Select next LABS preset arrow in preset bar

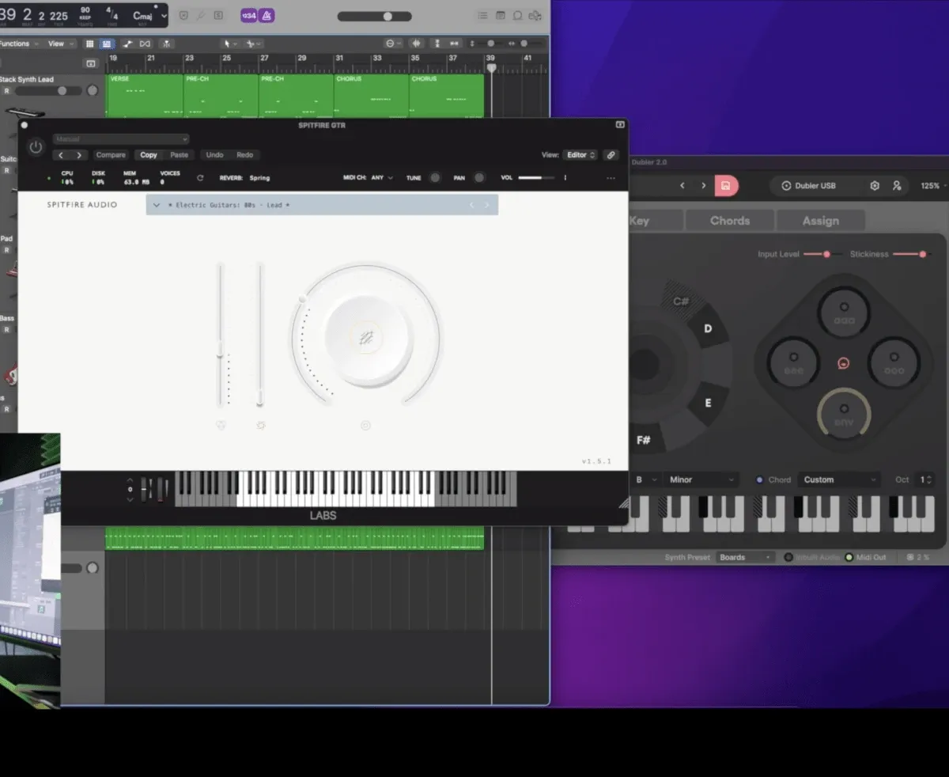pos(486,205)
